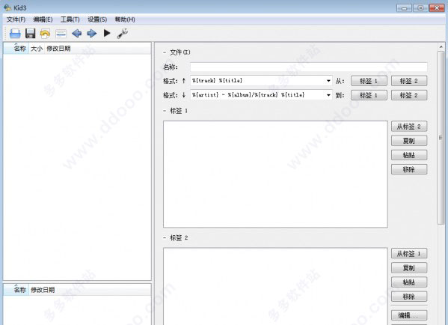Click the Kid3 application icon in title bar
Viewport: 448px width, 325px height.
pos(7,7)
